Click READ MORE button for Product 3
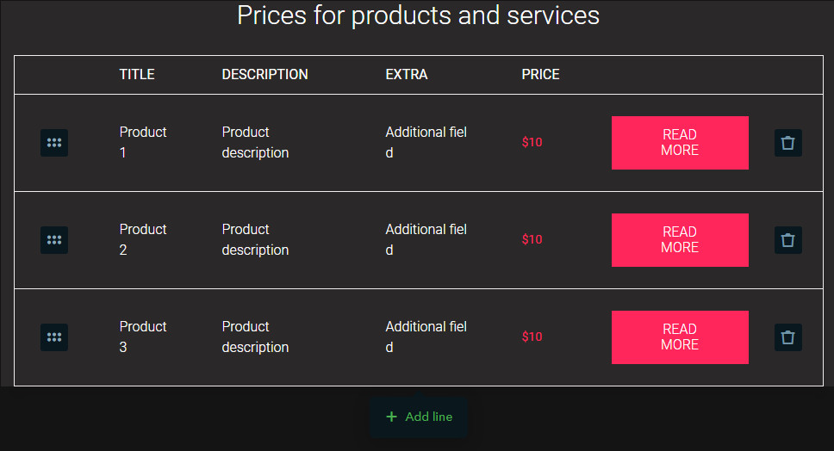This screenshot has width=834, height=451. [x=680, y=337]
